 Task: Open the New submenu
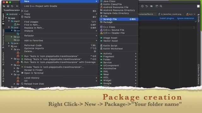coord(59,1)
